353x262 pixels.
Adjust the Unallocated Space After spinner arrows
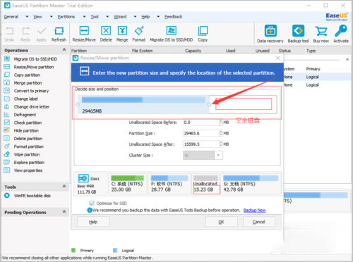click(x=221, y=144)
